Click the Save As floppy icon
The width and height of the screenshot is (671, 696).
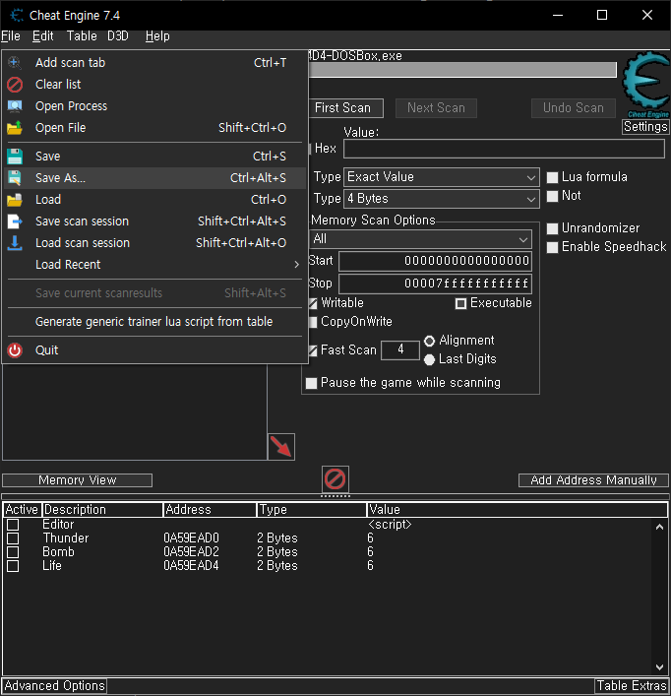[x=15, y=178]
